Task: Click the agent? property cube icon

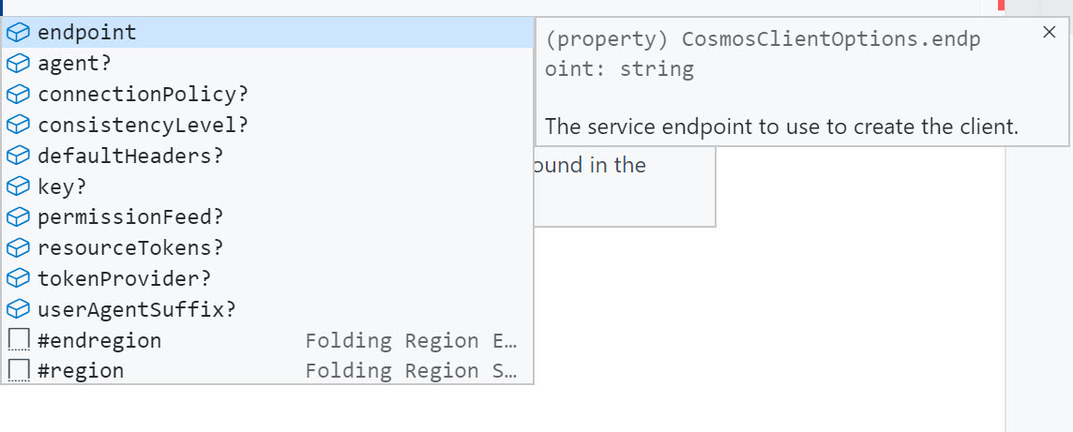Action: pyautogui.click(x=18, y=64)
